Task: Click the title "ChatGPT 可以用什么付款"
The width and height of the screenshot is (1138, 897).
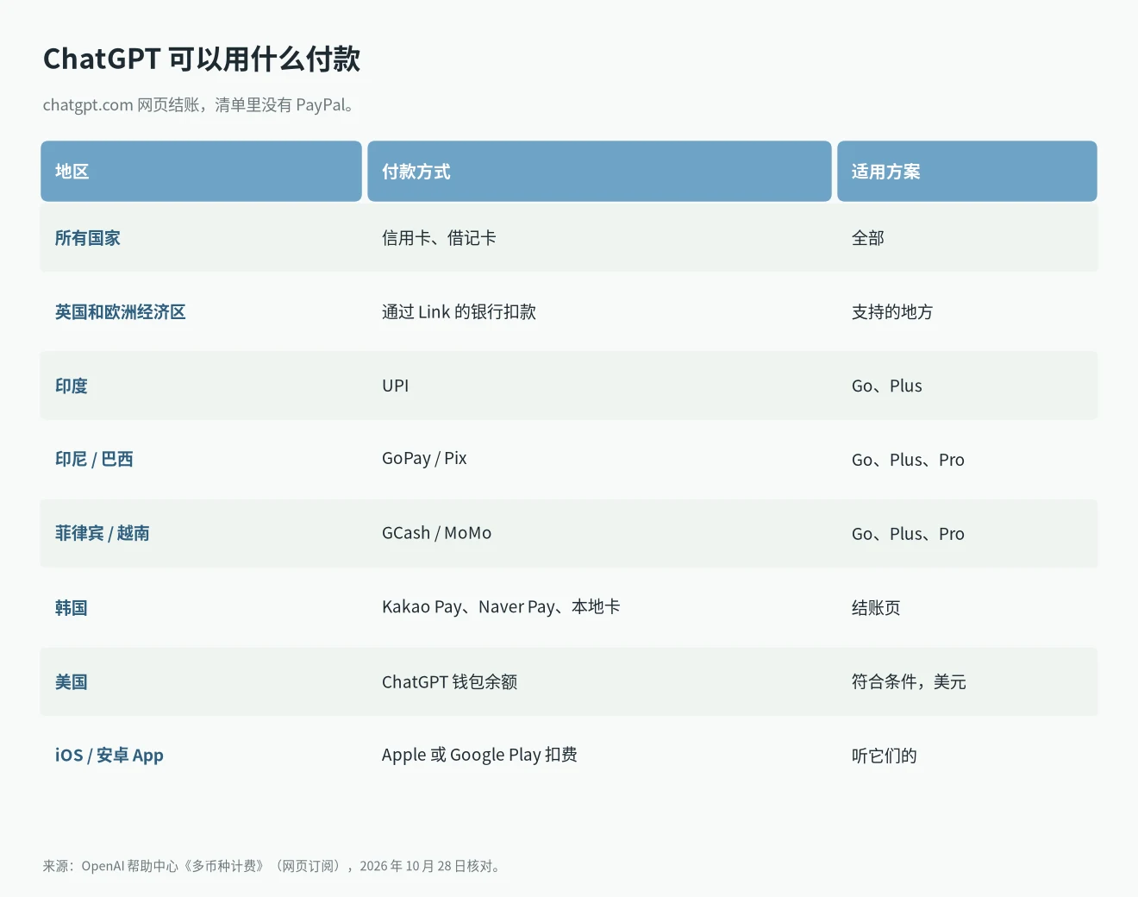Action: 202,59
